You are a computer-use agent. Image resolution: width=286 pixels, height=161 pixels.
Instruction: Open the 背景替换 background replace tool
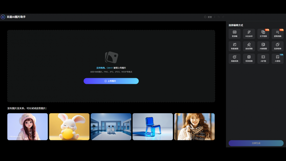click(x=249, y=58)
